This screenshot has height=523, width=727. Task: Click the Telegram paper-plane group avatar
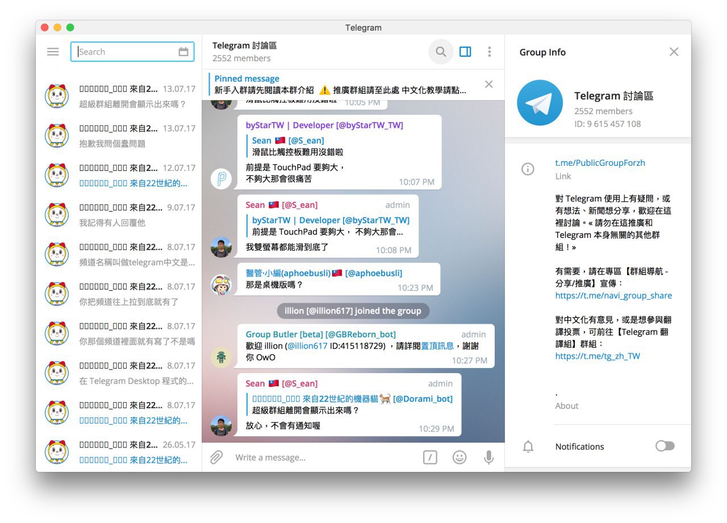540,103
